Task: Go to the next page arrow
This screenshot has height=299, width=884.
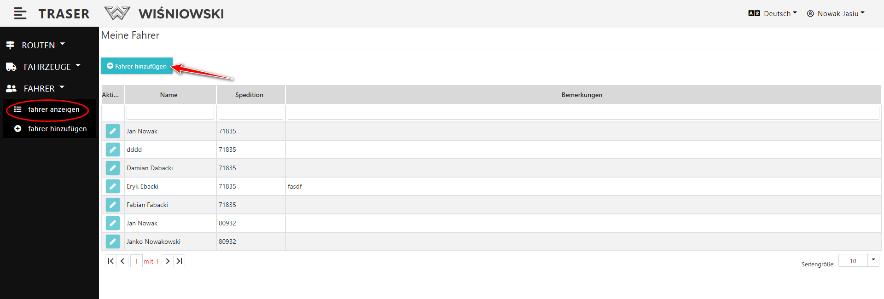Action: [168, 261]
